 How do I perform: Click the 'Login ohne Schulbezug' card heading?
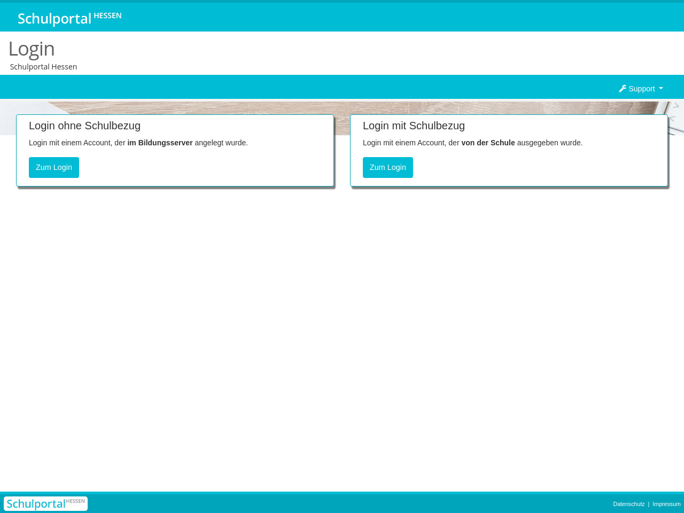click(84, 126)
